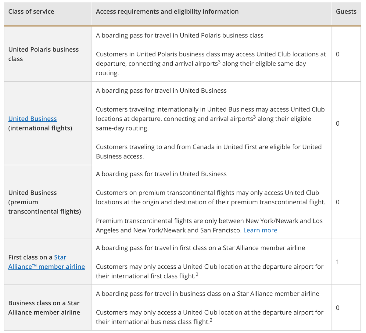Click the Class of service column header
366x333 pixels.
(x=31, y=12)
